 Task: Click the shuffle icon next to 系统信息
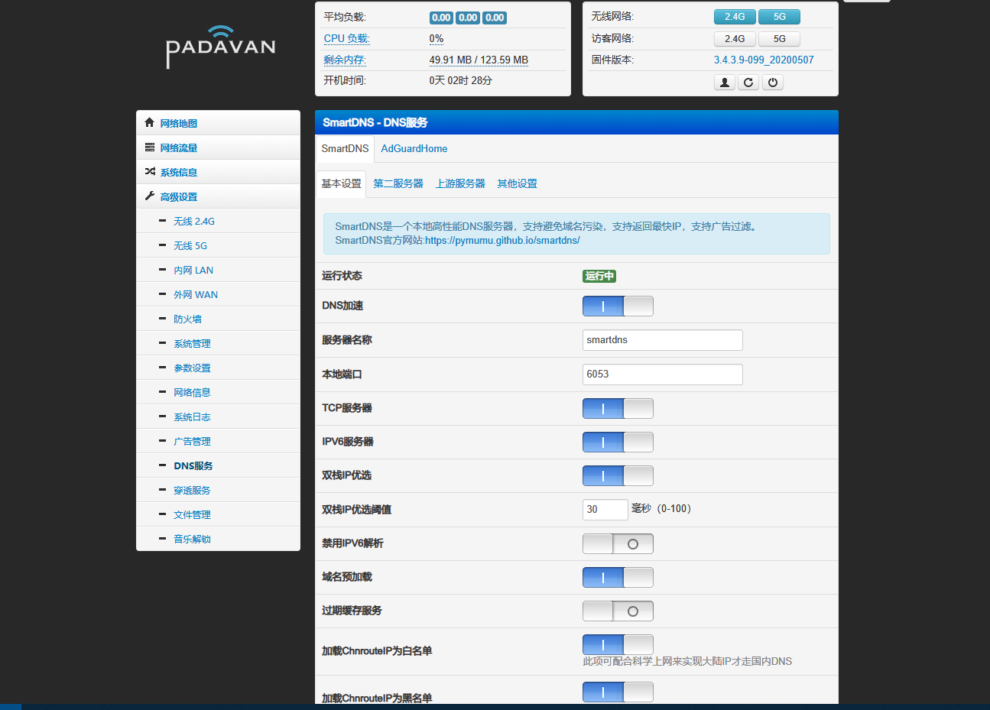click(x=150, y=171)
